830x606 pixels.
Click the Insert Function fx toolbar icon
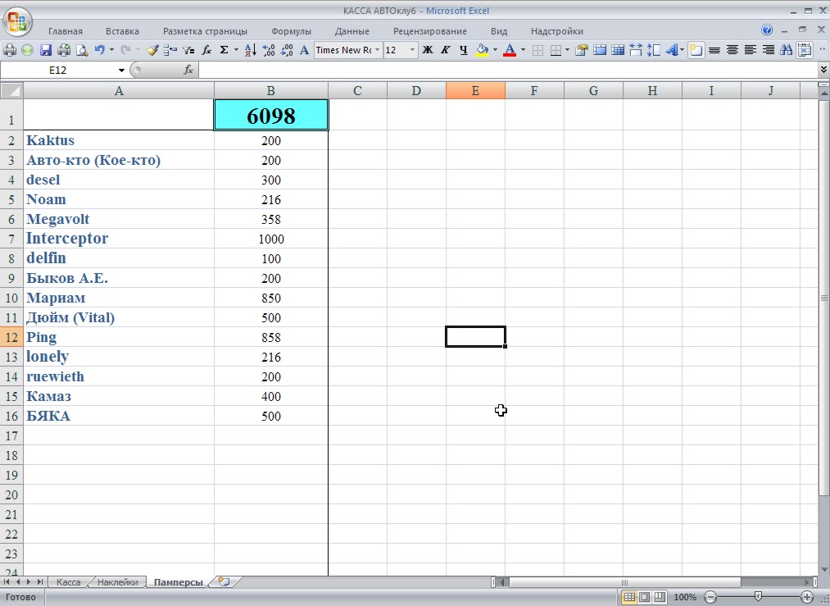pos(206,50)
